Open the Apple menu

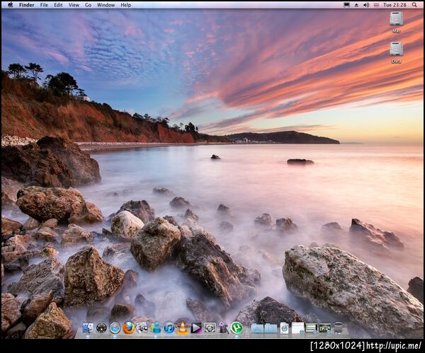(11, 5)
